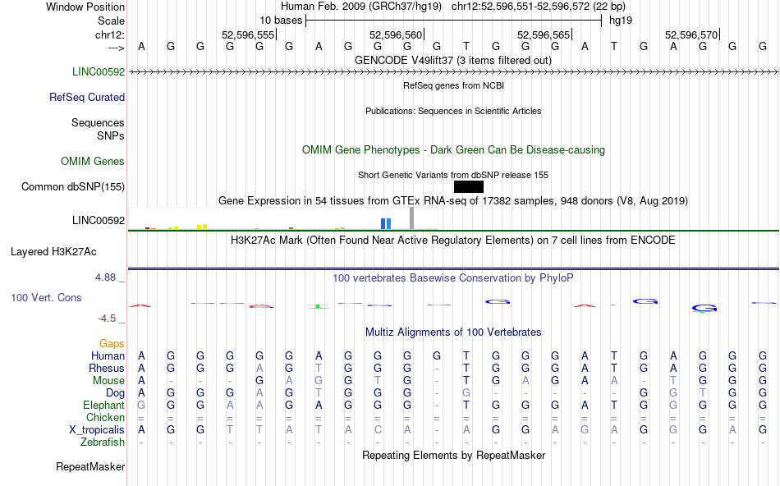Image resolution: width=780 pixels, height=486 pixels.
Task: Click the green LINC00592 intron arrow line
Action: coord(453,72)
